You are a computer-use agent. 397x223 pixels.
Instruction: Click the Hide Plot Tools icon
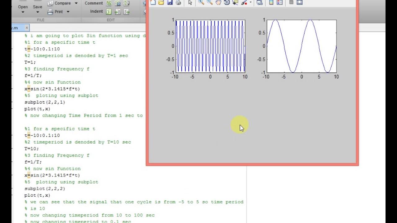(291, 2)
